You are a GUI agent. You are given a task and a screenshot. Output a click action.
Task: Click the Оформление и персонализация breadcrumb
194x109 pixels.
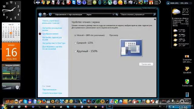tap(69, 15)
